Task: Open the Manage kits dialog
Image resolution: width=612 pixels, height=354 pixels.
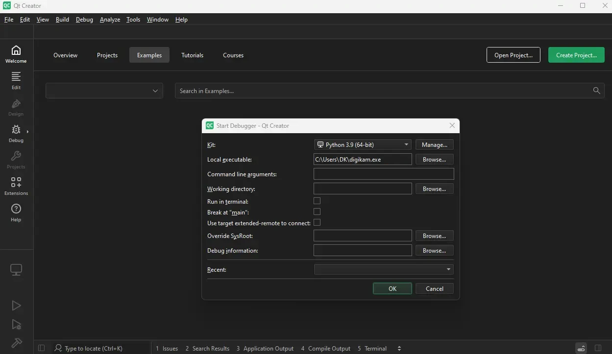Action: click(434, 144)
